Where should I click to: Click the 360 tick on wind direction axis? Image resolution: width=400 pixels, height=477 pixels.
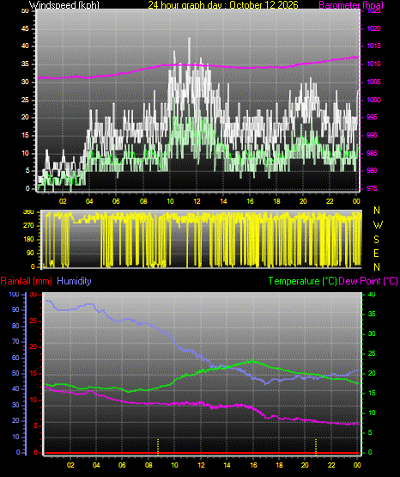coord(28,212)
